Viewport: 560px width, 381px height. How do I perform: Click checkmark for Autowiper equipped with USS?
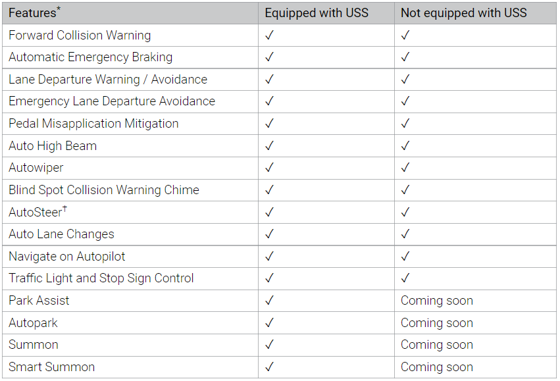[269, 167]
